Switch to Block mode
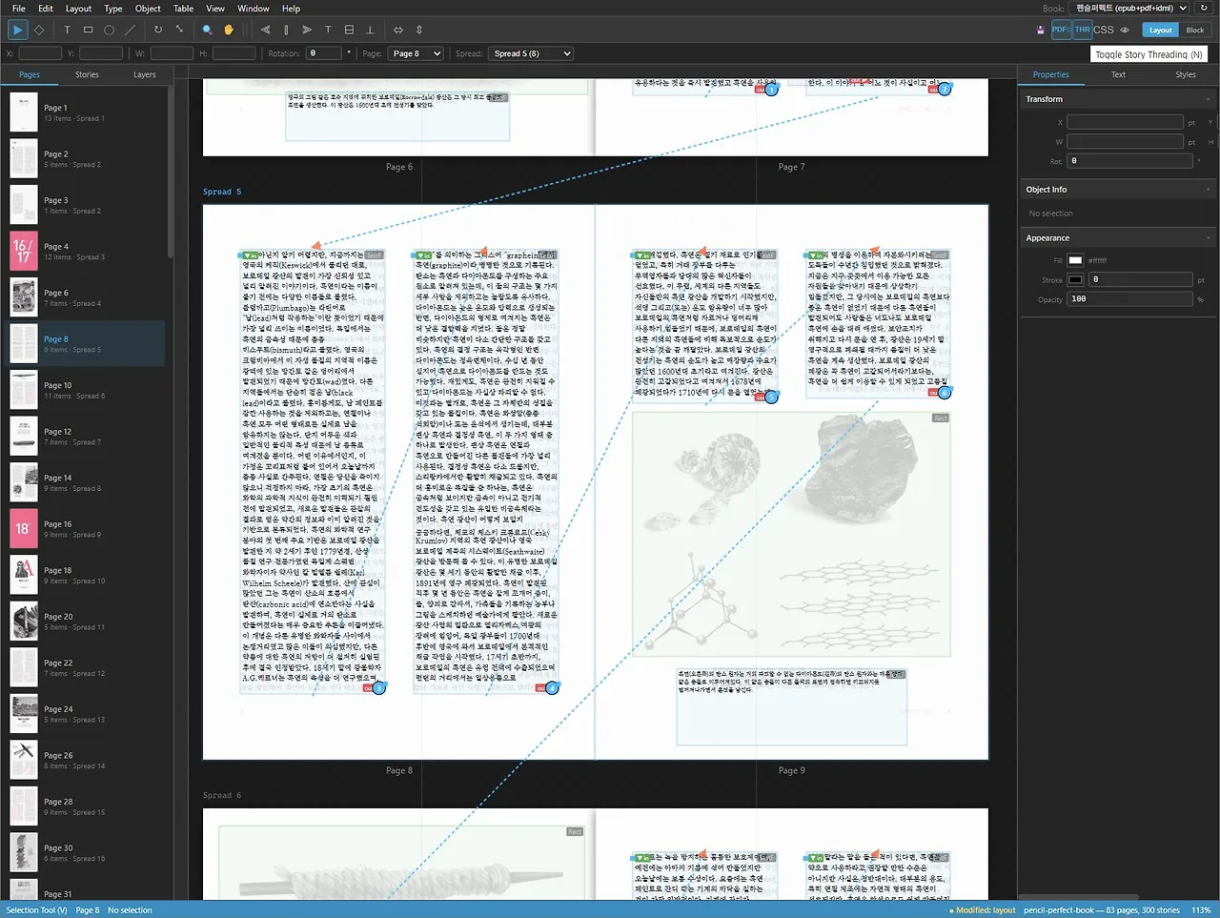 tap(1195, 30)
